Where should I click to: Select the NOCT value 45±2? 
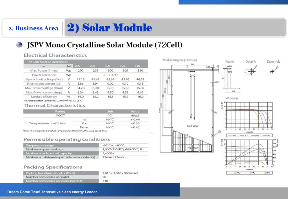point(135,116)
